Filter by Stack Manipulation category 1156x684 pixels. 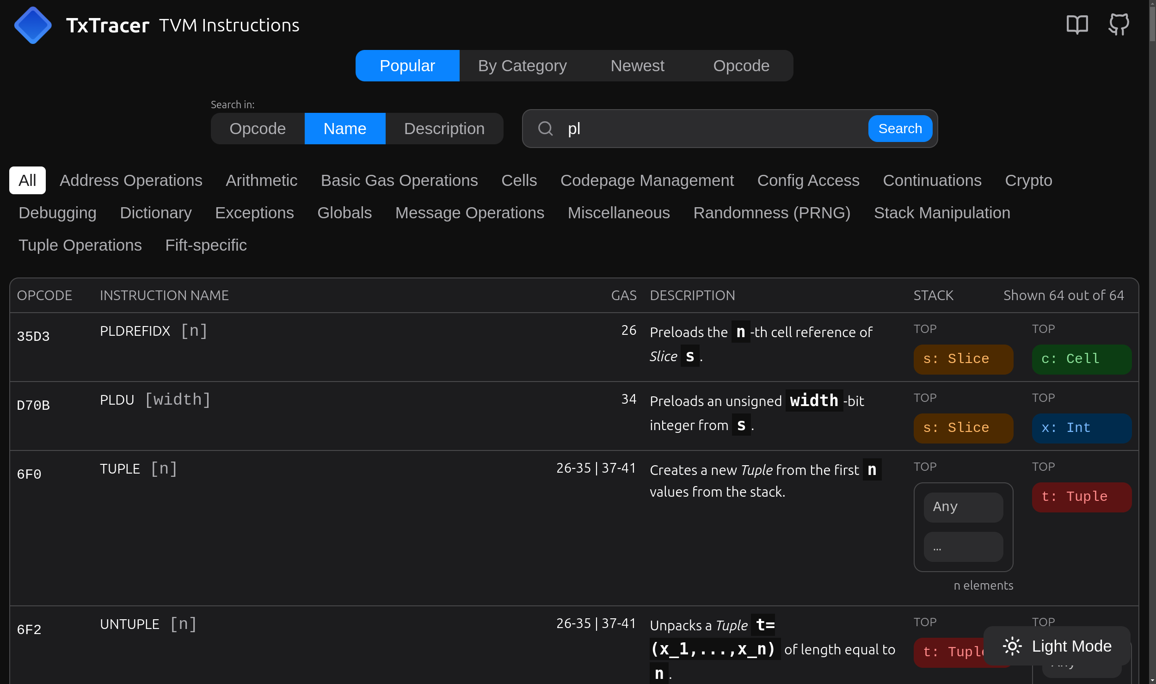(x=942, y=213)
